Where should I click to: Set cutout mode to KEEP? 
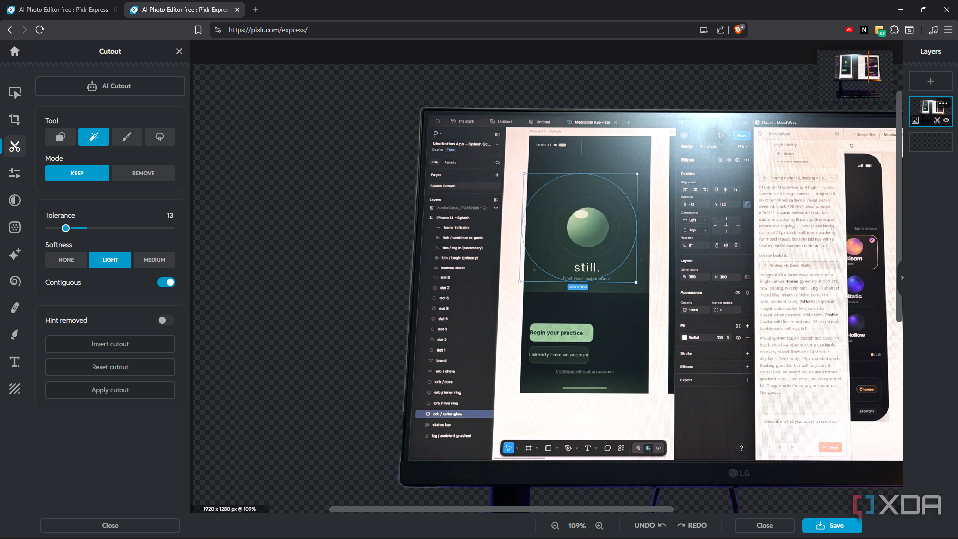pos(77,173)
